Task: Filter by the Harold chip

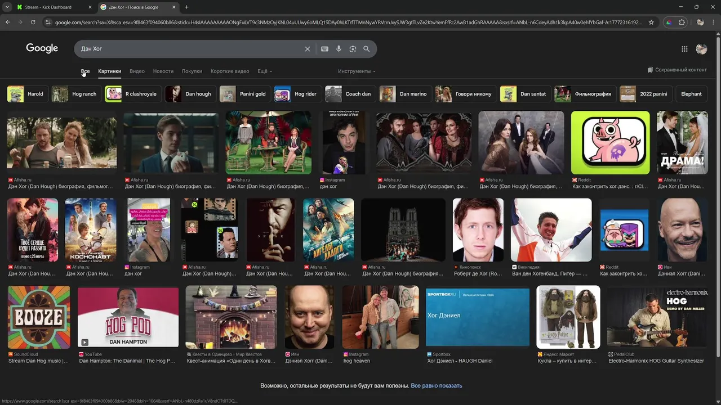Action: coord(26,94)
